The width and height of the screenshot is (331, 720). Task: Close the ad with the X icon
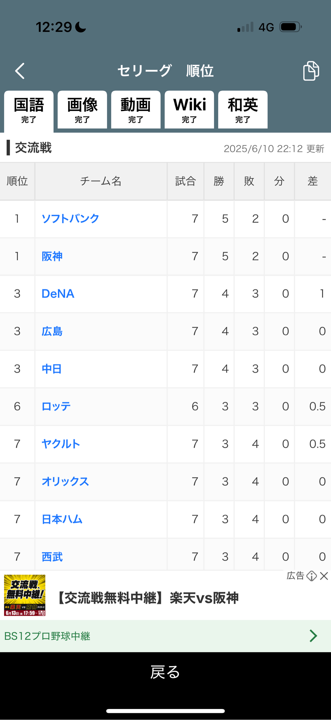click(x=324, y=576)
